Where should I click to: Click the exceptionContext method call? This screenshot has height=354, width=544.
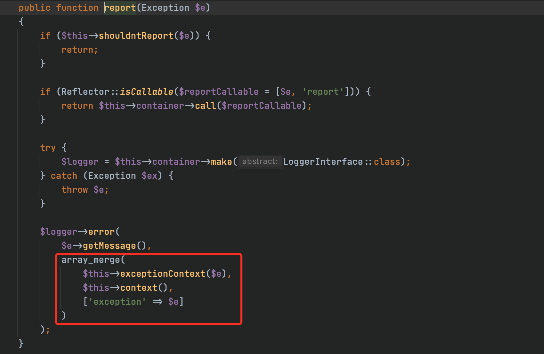(x=163, y=274)
